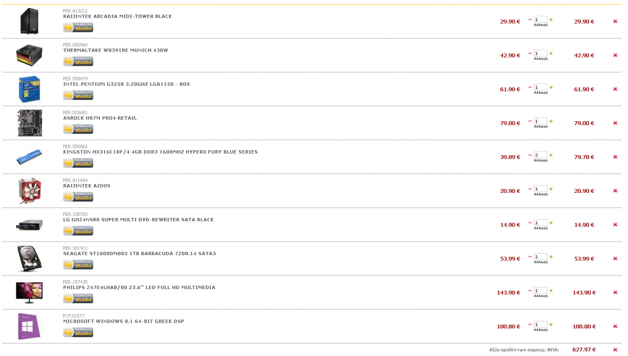The width and height of the screenshot is (628, 356).
Task: Open ASRock motherboard thumbnail
Action: [x=29, y=123]
